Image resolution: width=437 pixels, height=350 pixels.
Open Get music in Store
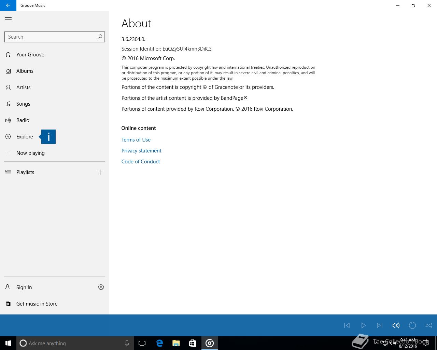pyautogui.click(x=55, y=304)
